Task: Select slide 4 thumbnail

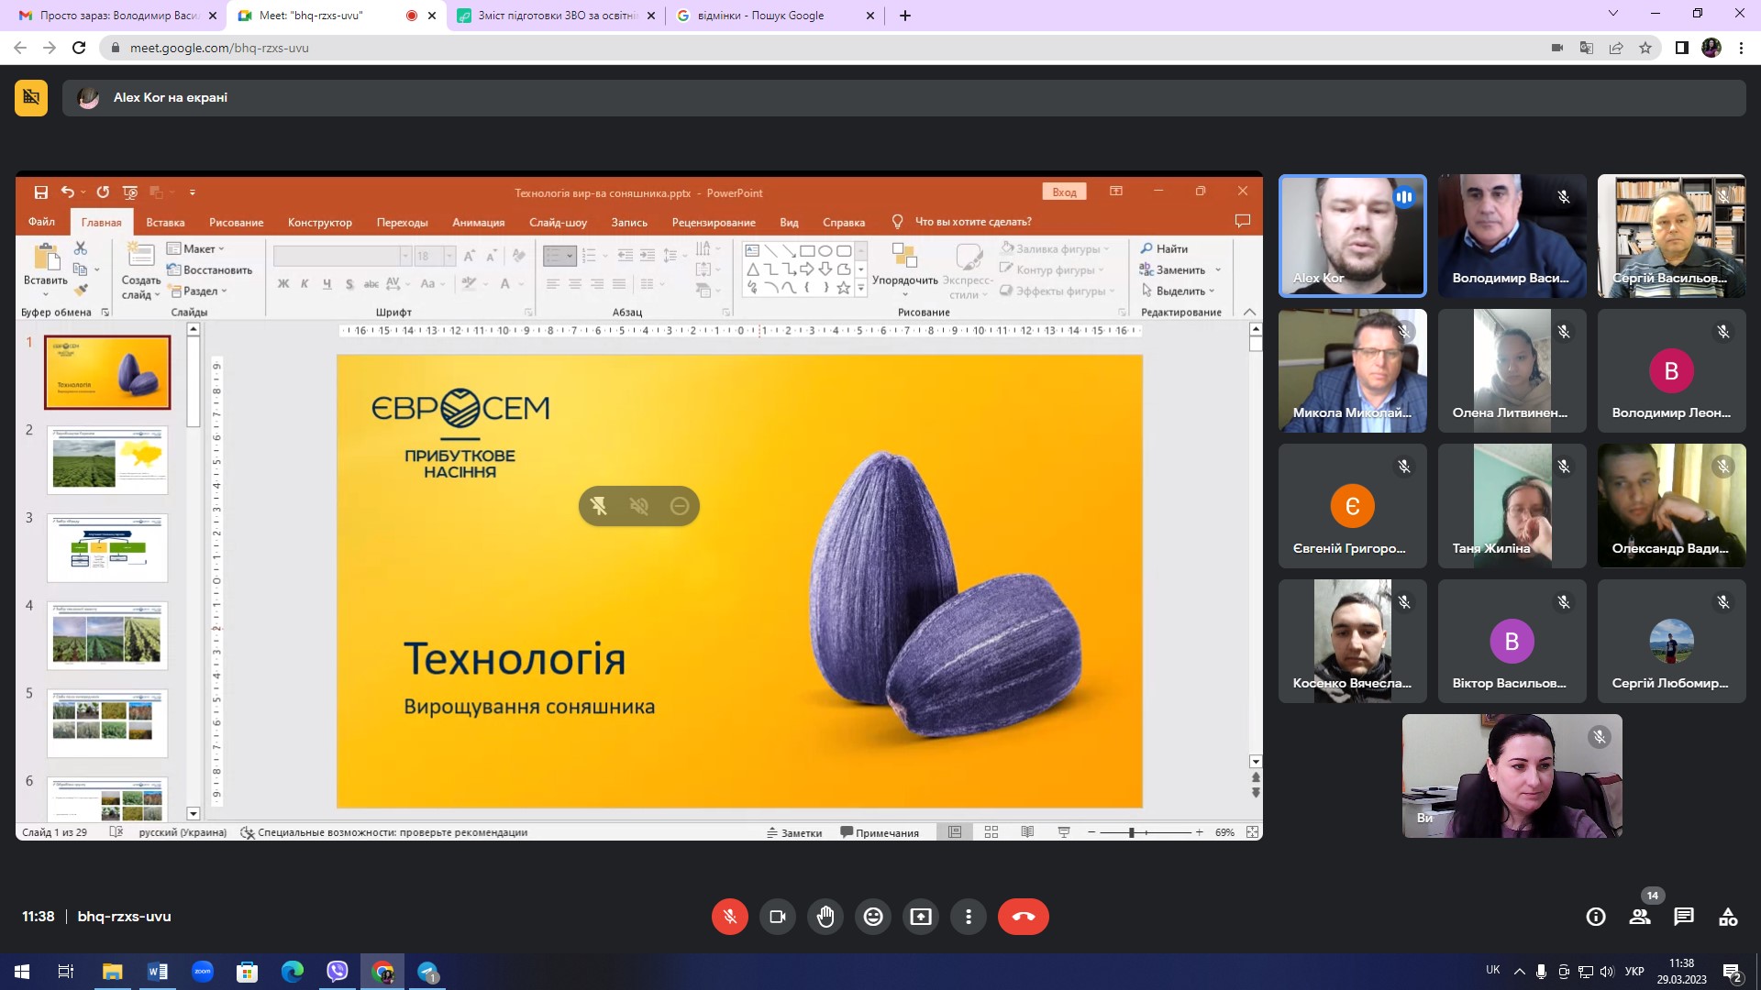Action: pyautogui.click(x=107, y=636)
